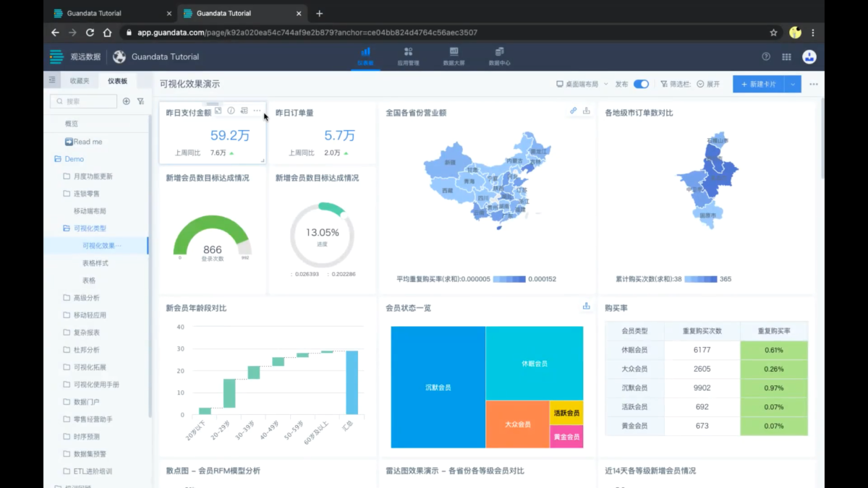Open the app grid launcher icon
The width and height of the screenshot is (868, 488).
[x=786, y=56]
